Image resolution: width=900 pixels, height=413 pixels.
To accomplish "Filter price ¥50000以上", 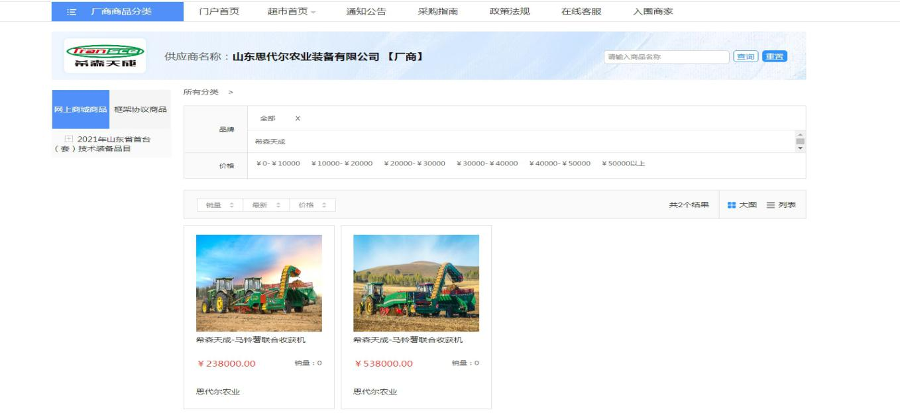I will [x=624, y=163].
